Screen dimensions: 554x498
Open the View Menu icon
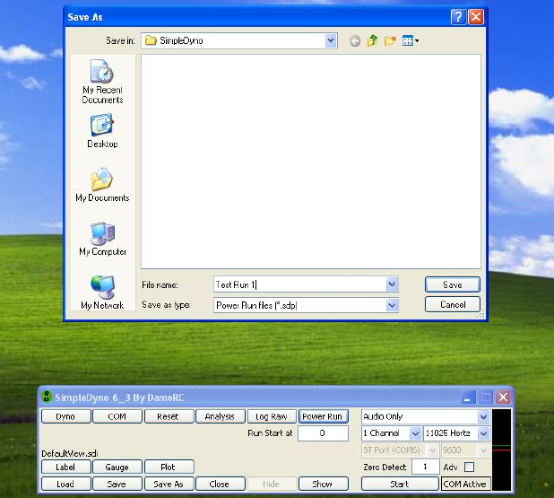click(411, 41)
